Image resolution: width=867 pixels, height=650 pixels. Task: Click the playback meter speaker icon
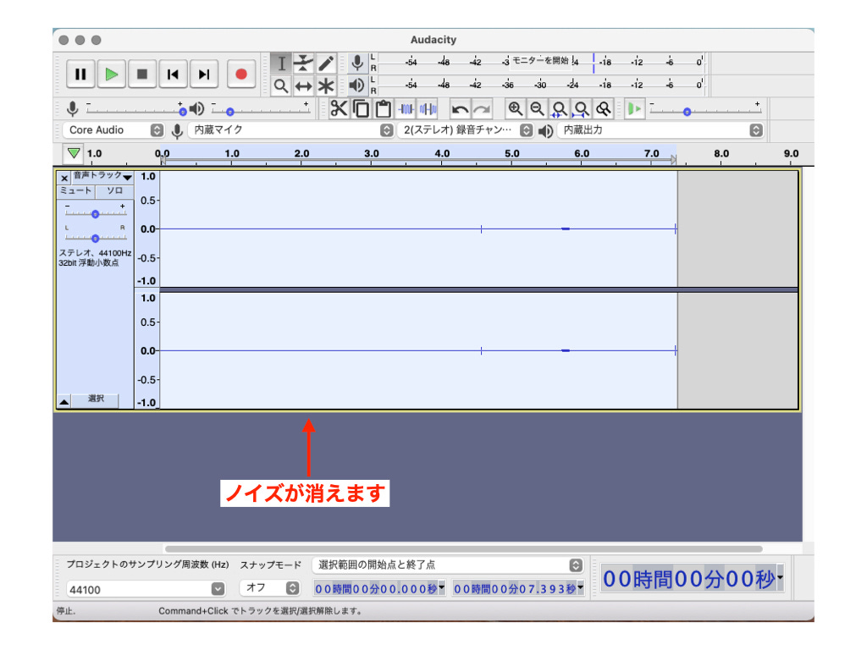point(357,85)
